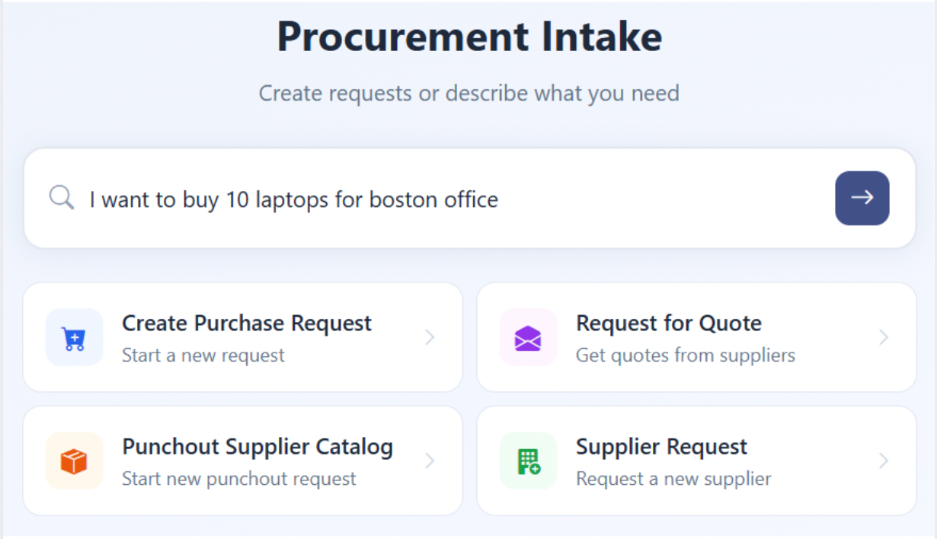Select the 'Request a new supplier' subtitle
Screen dimensions: 937x539
[673, 479]
